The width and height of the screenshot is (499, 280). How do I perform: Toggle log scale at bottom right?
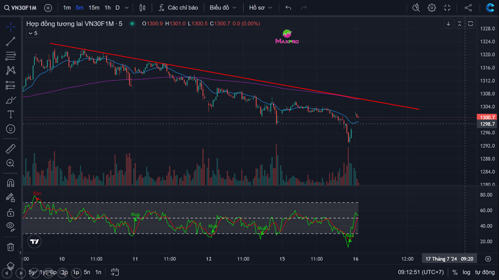point(466,272)
